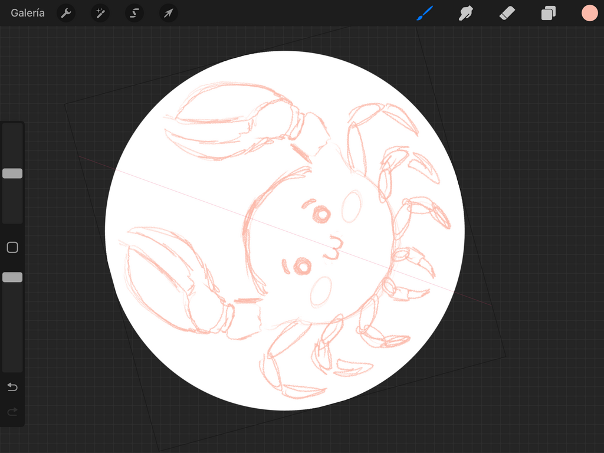Open the Adjustments magic wand menu
604x453 pixels.
tap(100, 13)
